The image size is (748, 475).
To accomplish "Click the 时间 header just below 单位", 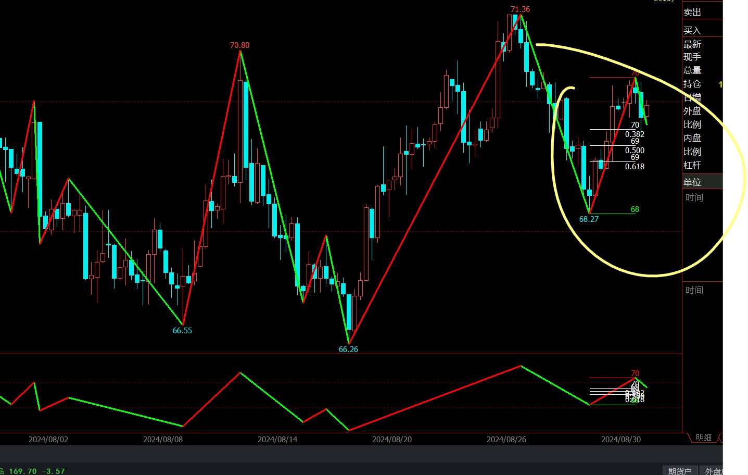I will (694, 197).
